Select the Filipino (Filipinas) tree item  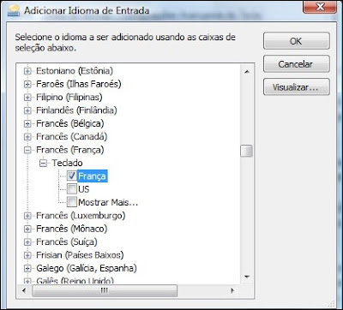[x=69, y=98]
